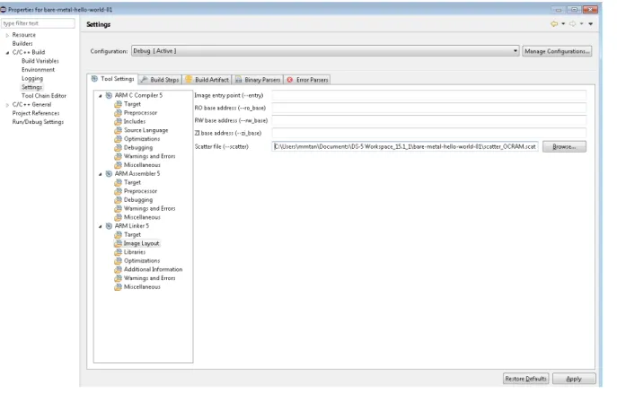
Task: Click the RW base address field
Action: (429, 120)
